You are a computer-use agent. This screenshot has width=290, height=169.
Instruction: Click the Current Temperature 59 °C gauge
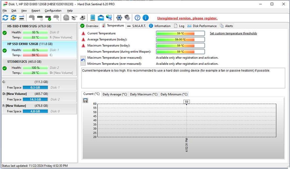pos(180,33)
